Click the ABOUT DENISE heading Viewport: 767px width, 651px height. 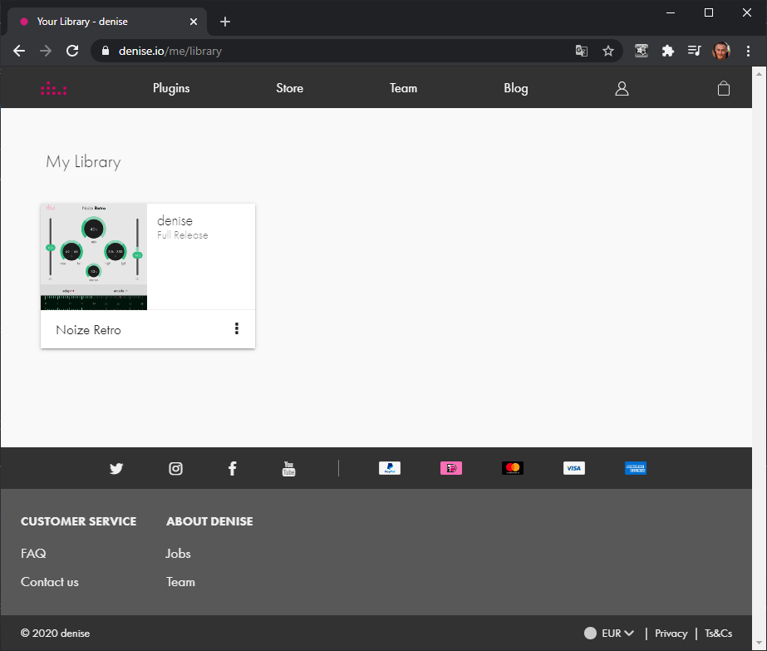click(x=210, y=521)
